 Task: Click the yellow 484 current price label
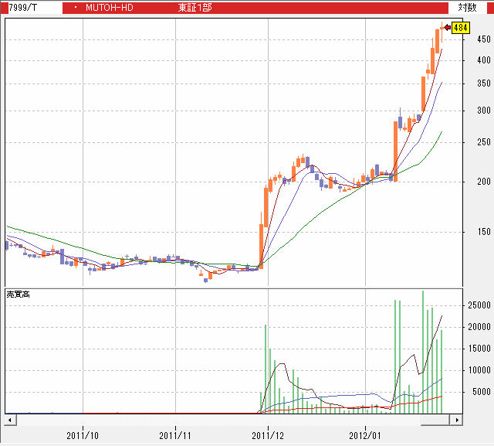(461, 28)
